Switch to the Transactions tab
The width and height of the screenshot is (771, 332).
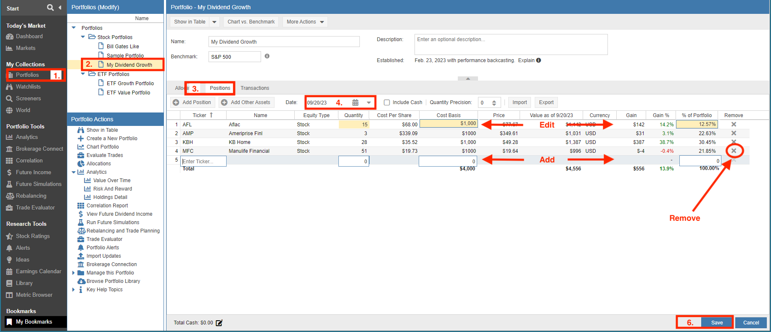255,88
